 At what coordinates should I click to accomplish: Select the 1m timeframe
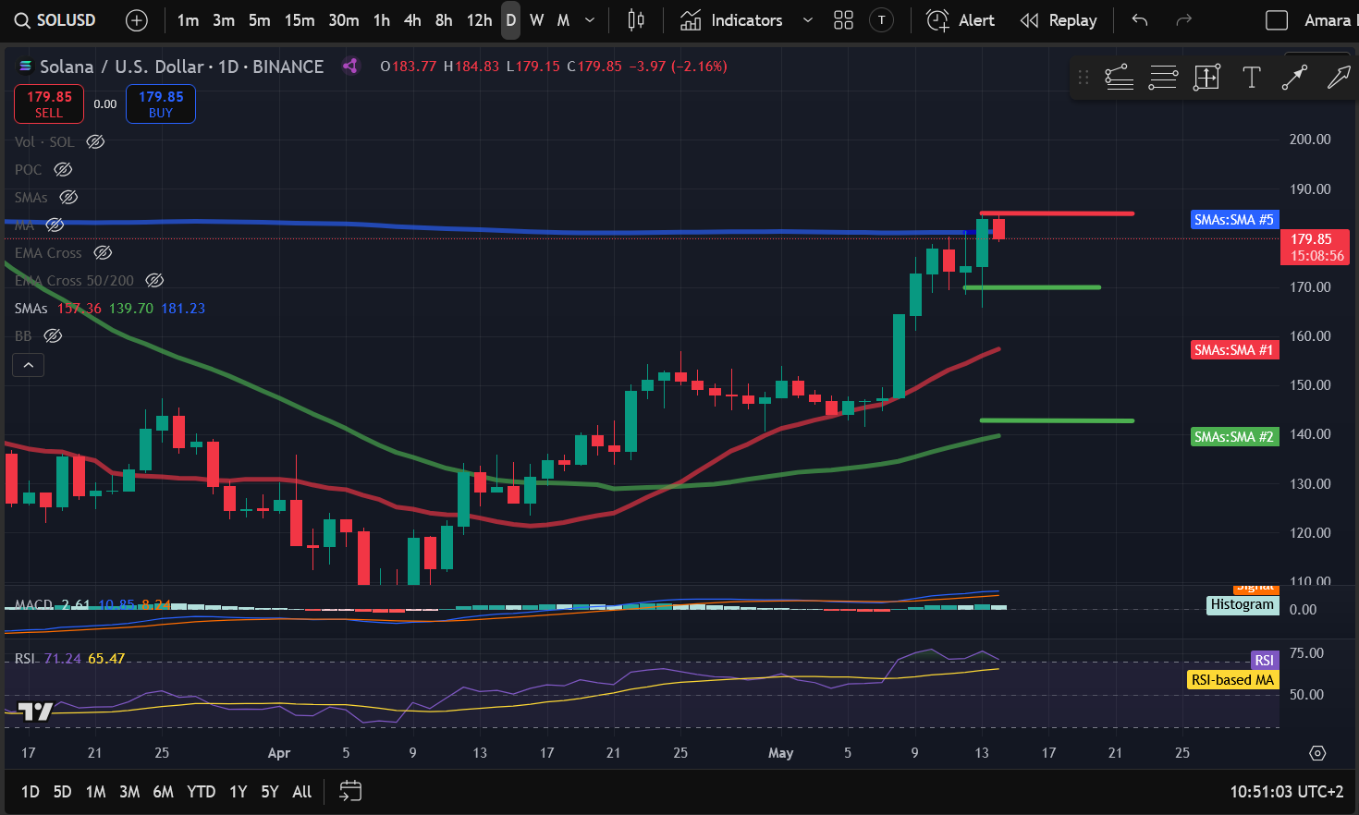(x=188, y=20)
